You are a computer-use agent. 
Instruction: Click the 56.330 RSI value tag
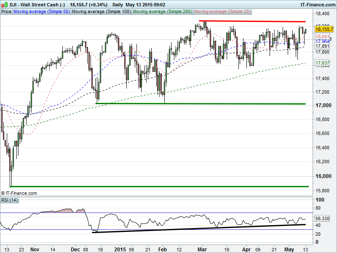[x=322, y=219]
